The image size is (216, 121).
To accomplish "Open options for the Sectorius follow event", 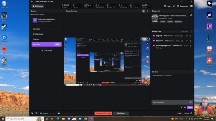I will (190, 41).
